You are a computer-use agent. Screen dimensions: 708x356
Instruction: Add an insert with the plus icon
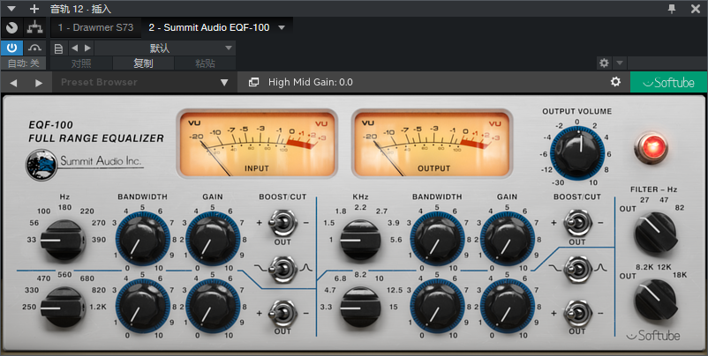[x=34, y=9]
